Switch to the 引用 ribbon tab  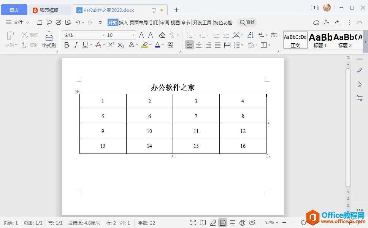154,22
